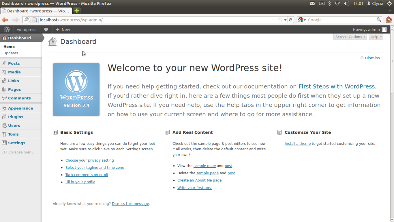
Task: Click the Firefox forward arrow button
Action: [x=16, y=20]
